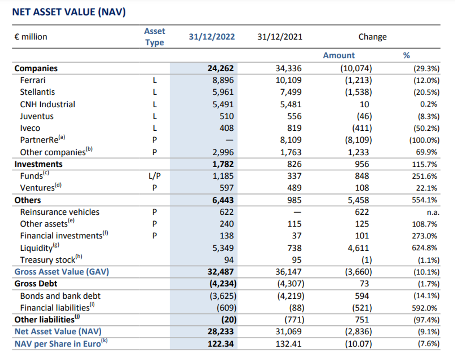Click the Asset Type column header
Screen dimensions: 455x355
point(155,37)
